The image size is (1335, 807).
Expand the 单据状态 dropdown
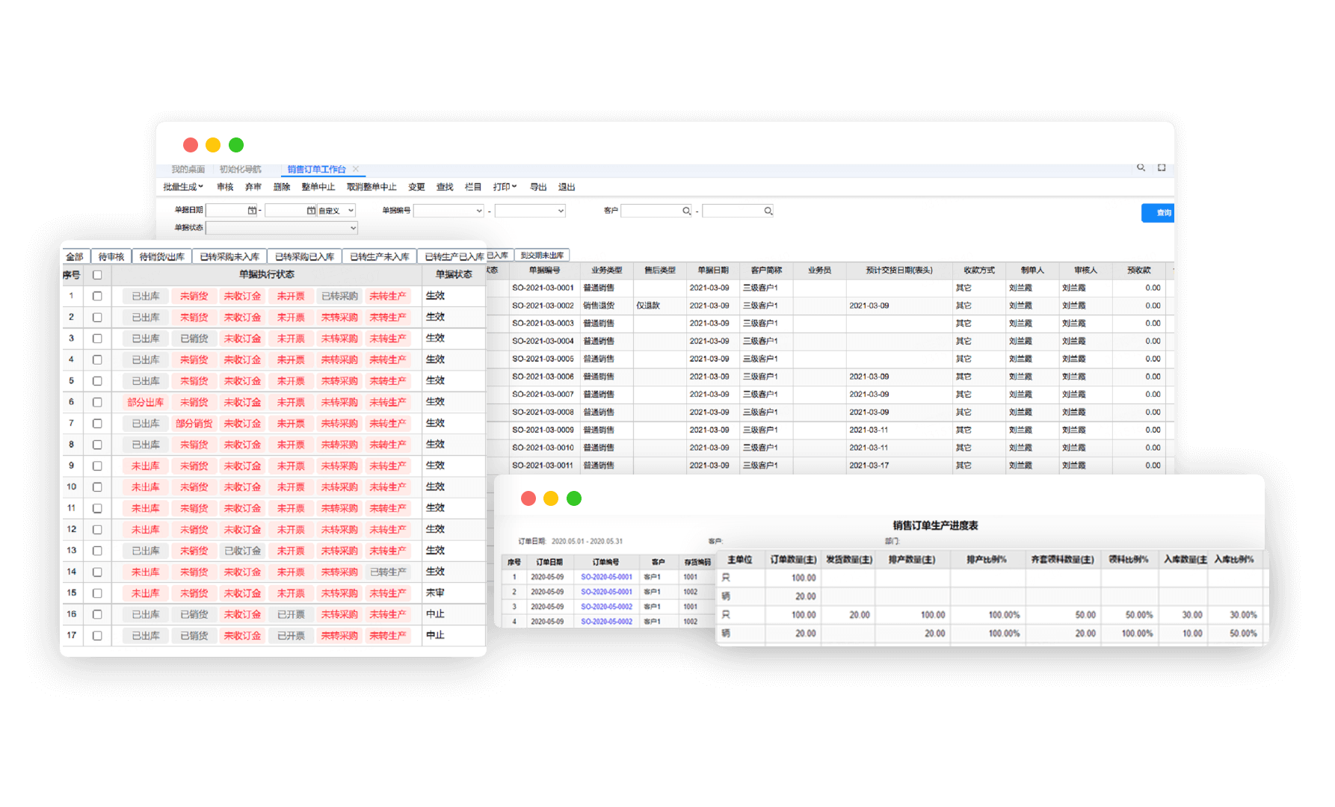pos(282,228)
